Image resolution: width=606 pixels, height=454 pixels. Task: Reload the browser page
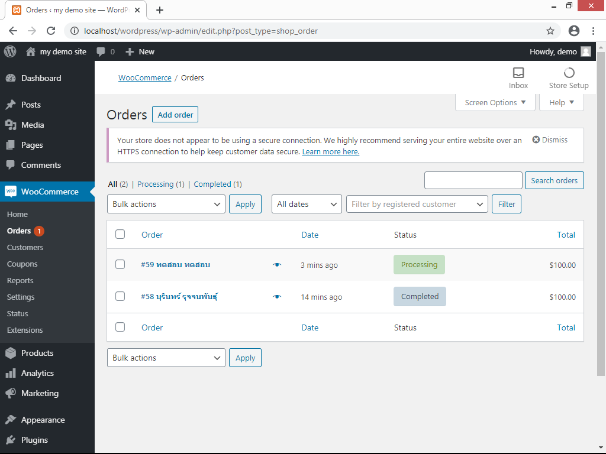pyautogui.click(x=51, y=31)
